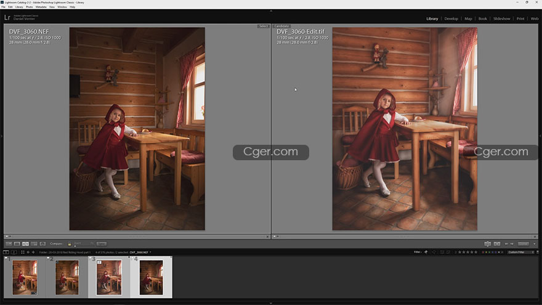
Task: Open the Metadata menu
Action: coord(41,7)
